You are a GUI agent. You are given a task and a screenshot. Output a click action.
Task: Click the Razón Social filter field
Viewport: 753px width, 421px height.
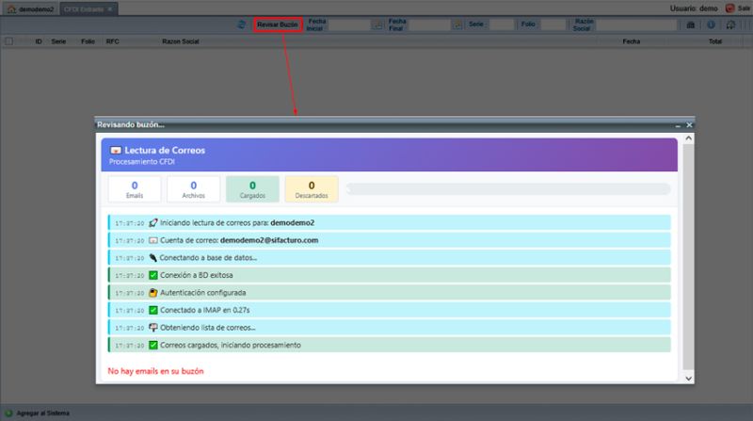coord(637,24)
